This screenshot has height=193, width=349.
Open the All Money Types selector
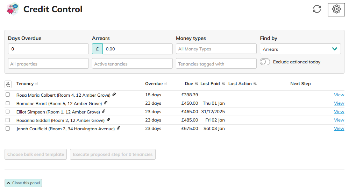click(216, 49)
